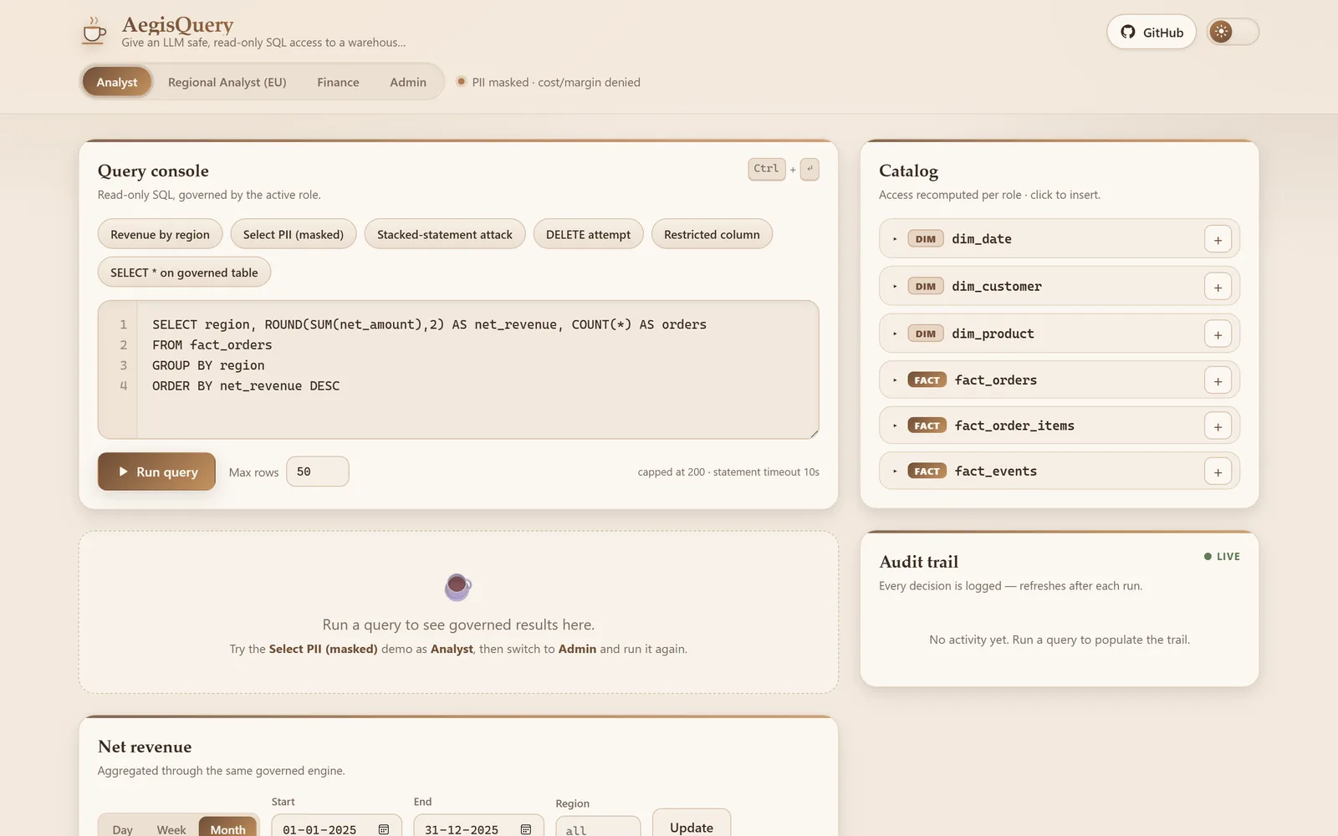This screenshot has height=836, width=1338.
Task: Expand the fact_orders table columns
Action: pos(895,380)
